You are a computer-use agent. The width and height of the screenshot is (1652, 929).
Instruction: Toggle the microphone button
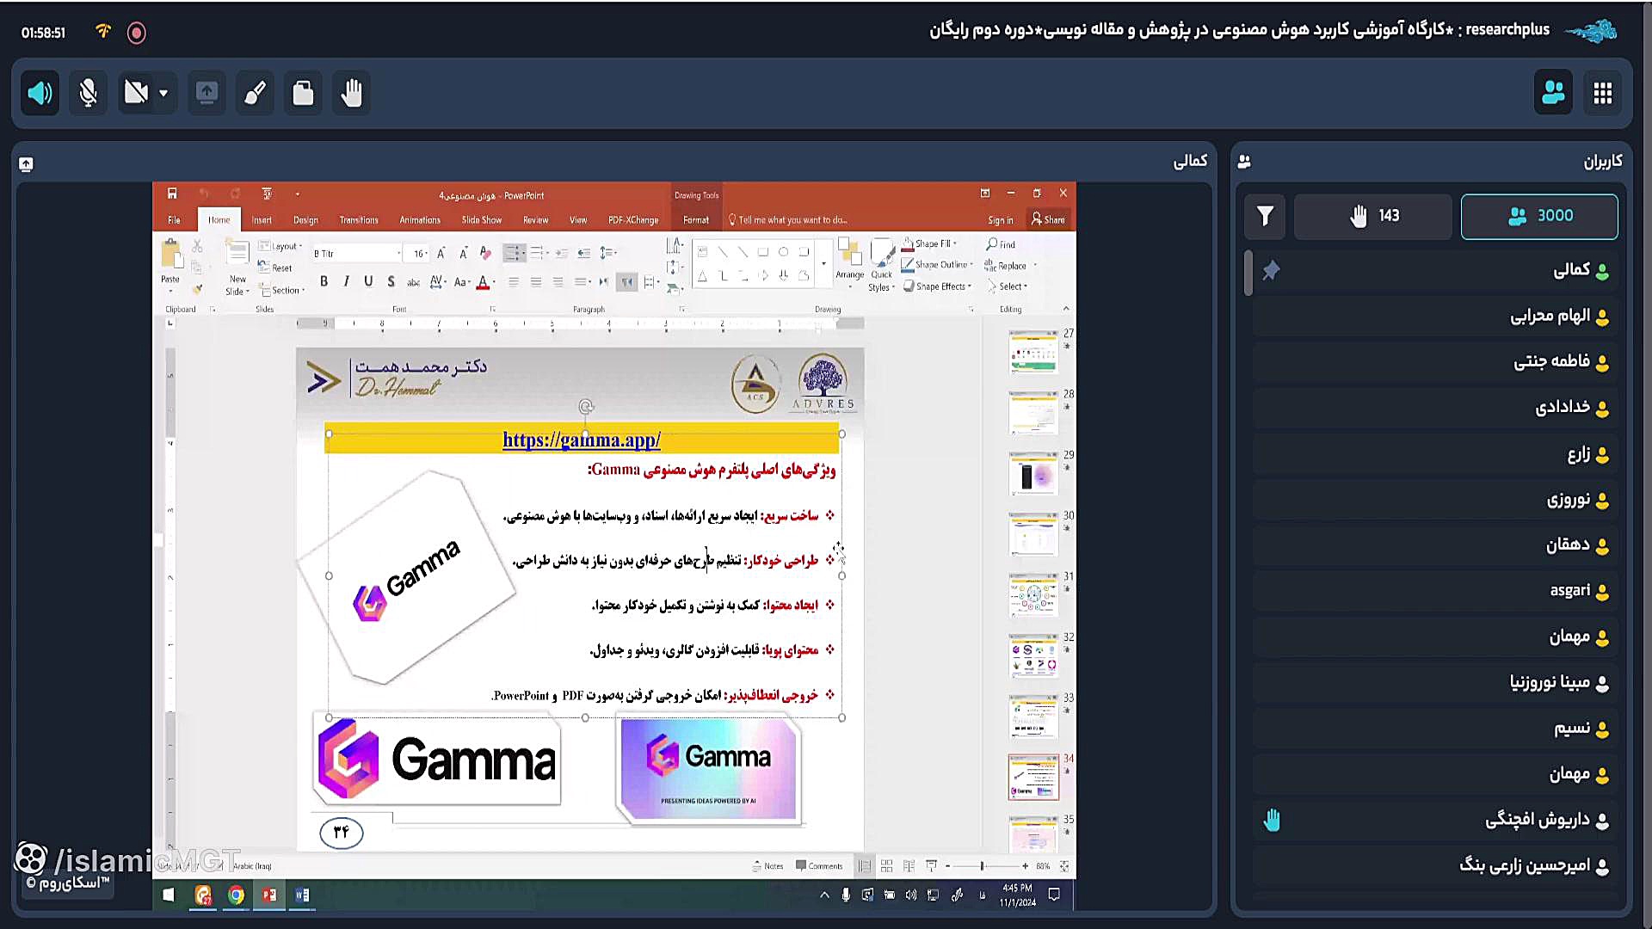[x=88, y=93]
